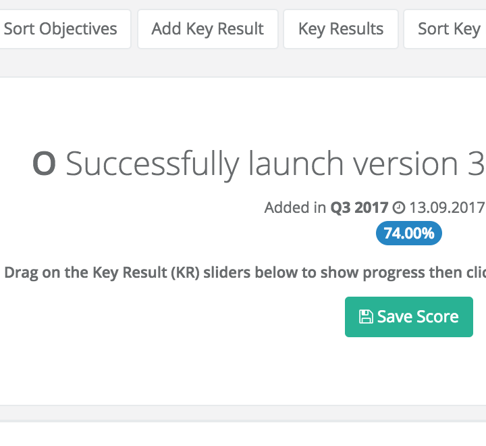Click the 'Added in' label text
The image size is (486, 446).
(x=295, y=207)
